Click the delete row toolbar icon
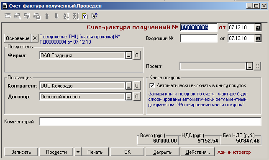 point(27,16)
